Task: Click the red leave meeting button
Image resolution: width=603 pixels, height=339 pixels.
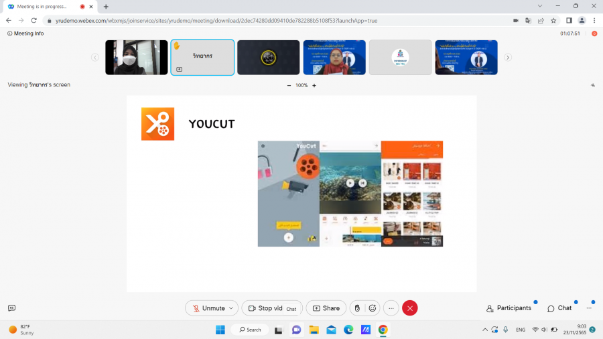Action: point(410,308)
